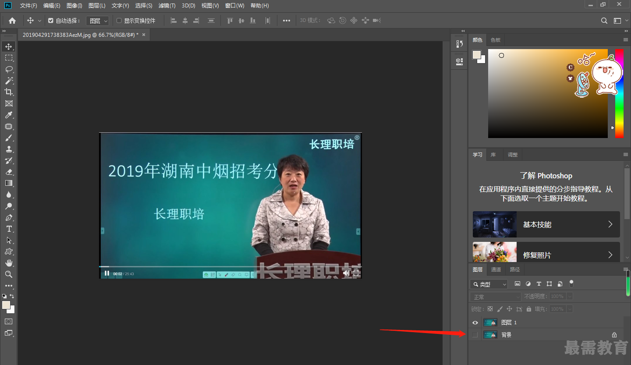Switch to the 色板 tab

(496, 40)
